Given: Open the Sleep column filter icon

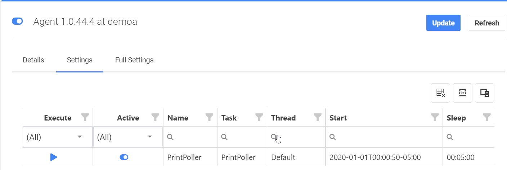Looking at the screenshot, I should pyautogui.click(x=486, y=117).
